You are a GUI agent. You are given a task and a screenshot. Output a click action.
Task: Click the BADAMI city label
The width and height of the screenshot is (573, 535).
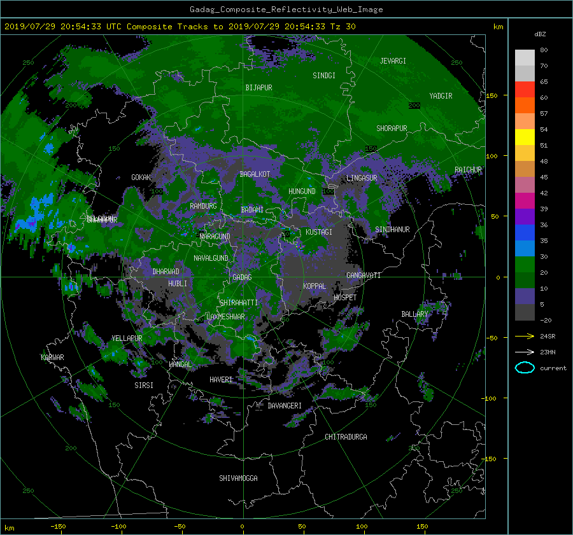[252, 210]
